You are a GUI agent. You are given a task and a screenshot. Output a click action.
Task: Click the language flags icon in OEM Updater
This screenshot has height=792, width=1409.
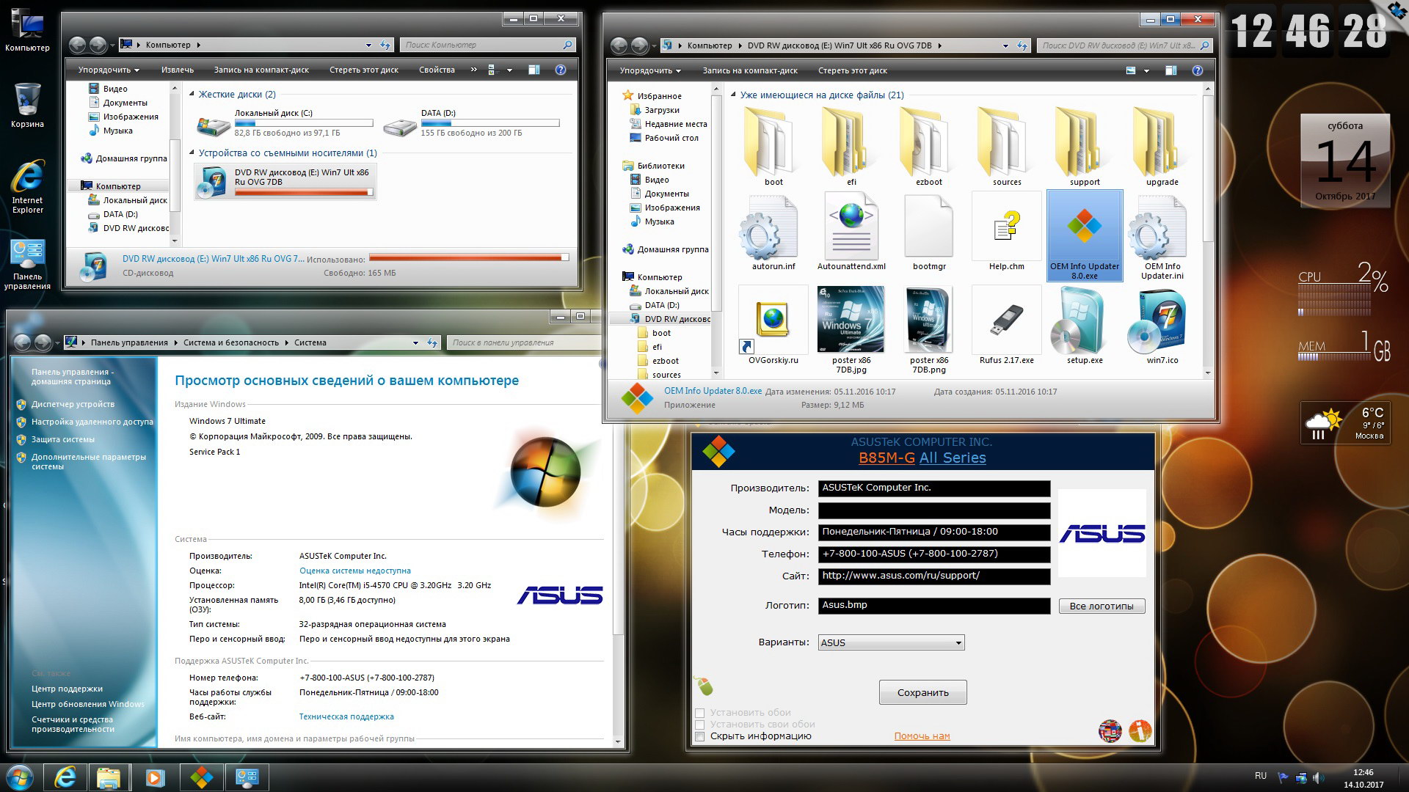1110,730
